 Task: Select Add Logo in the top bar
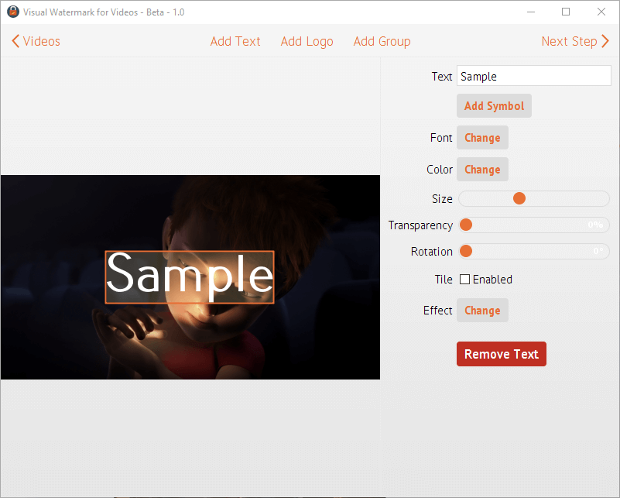tap(307, 42)
